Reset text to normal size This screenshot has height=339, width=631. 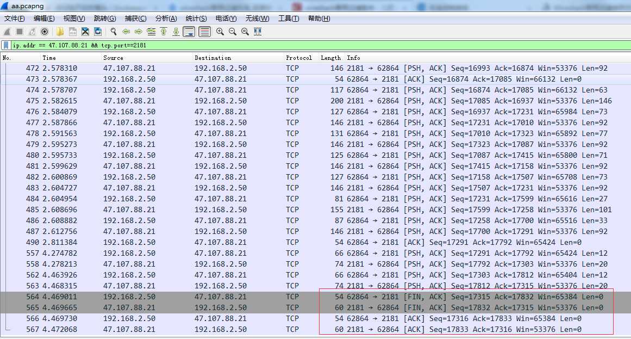click(x=245, y=32)
